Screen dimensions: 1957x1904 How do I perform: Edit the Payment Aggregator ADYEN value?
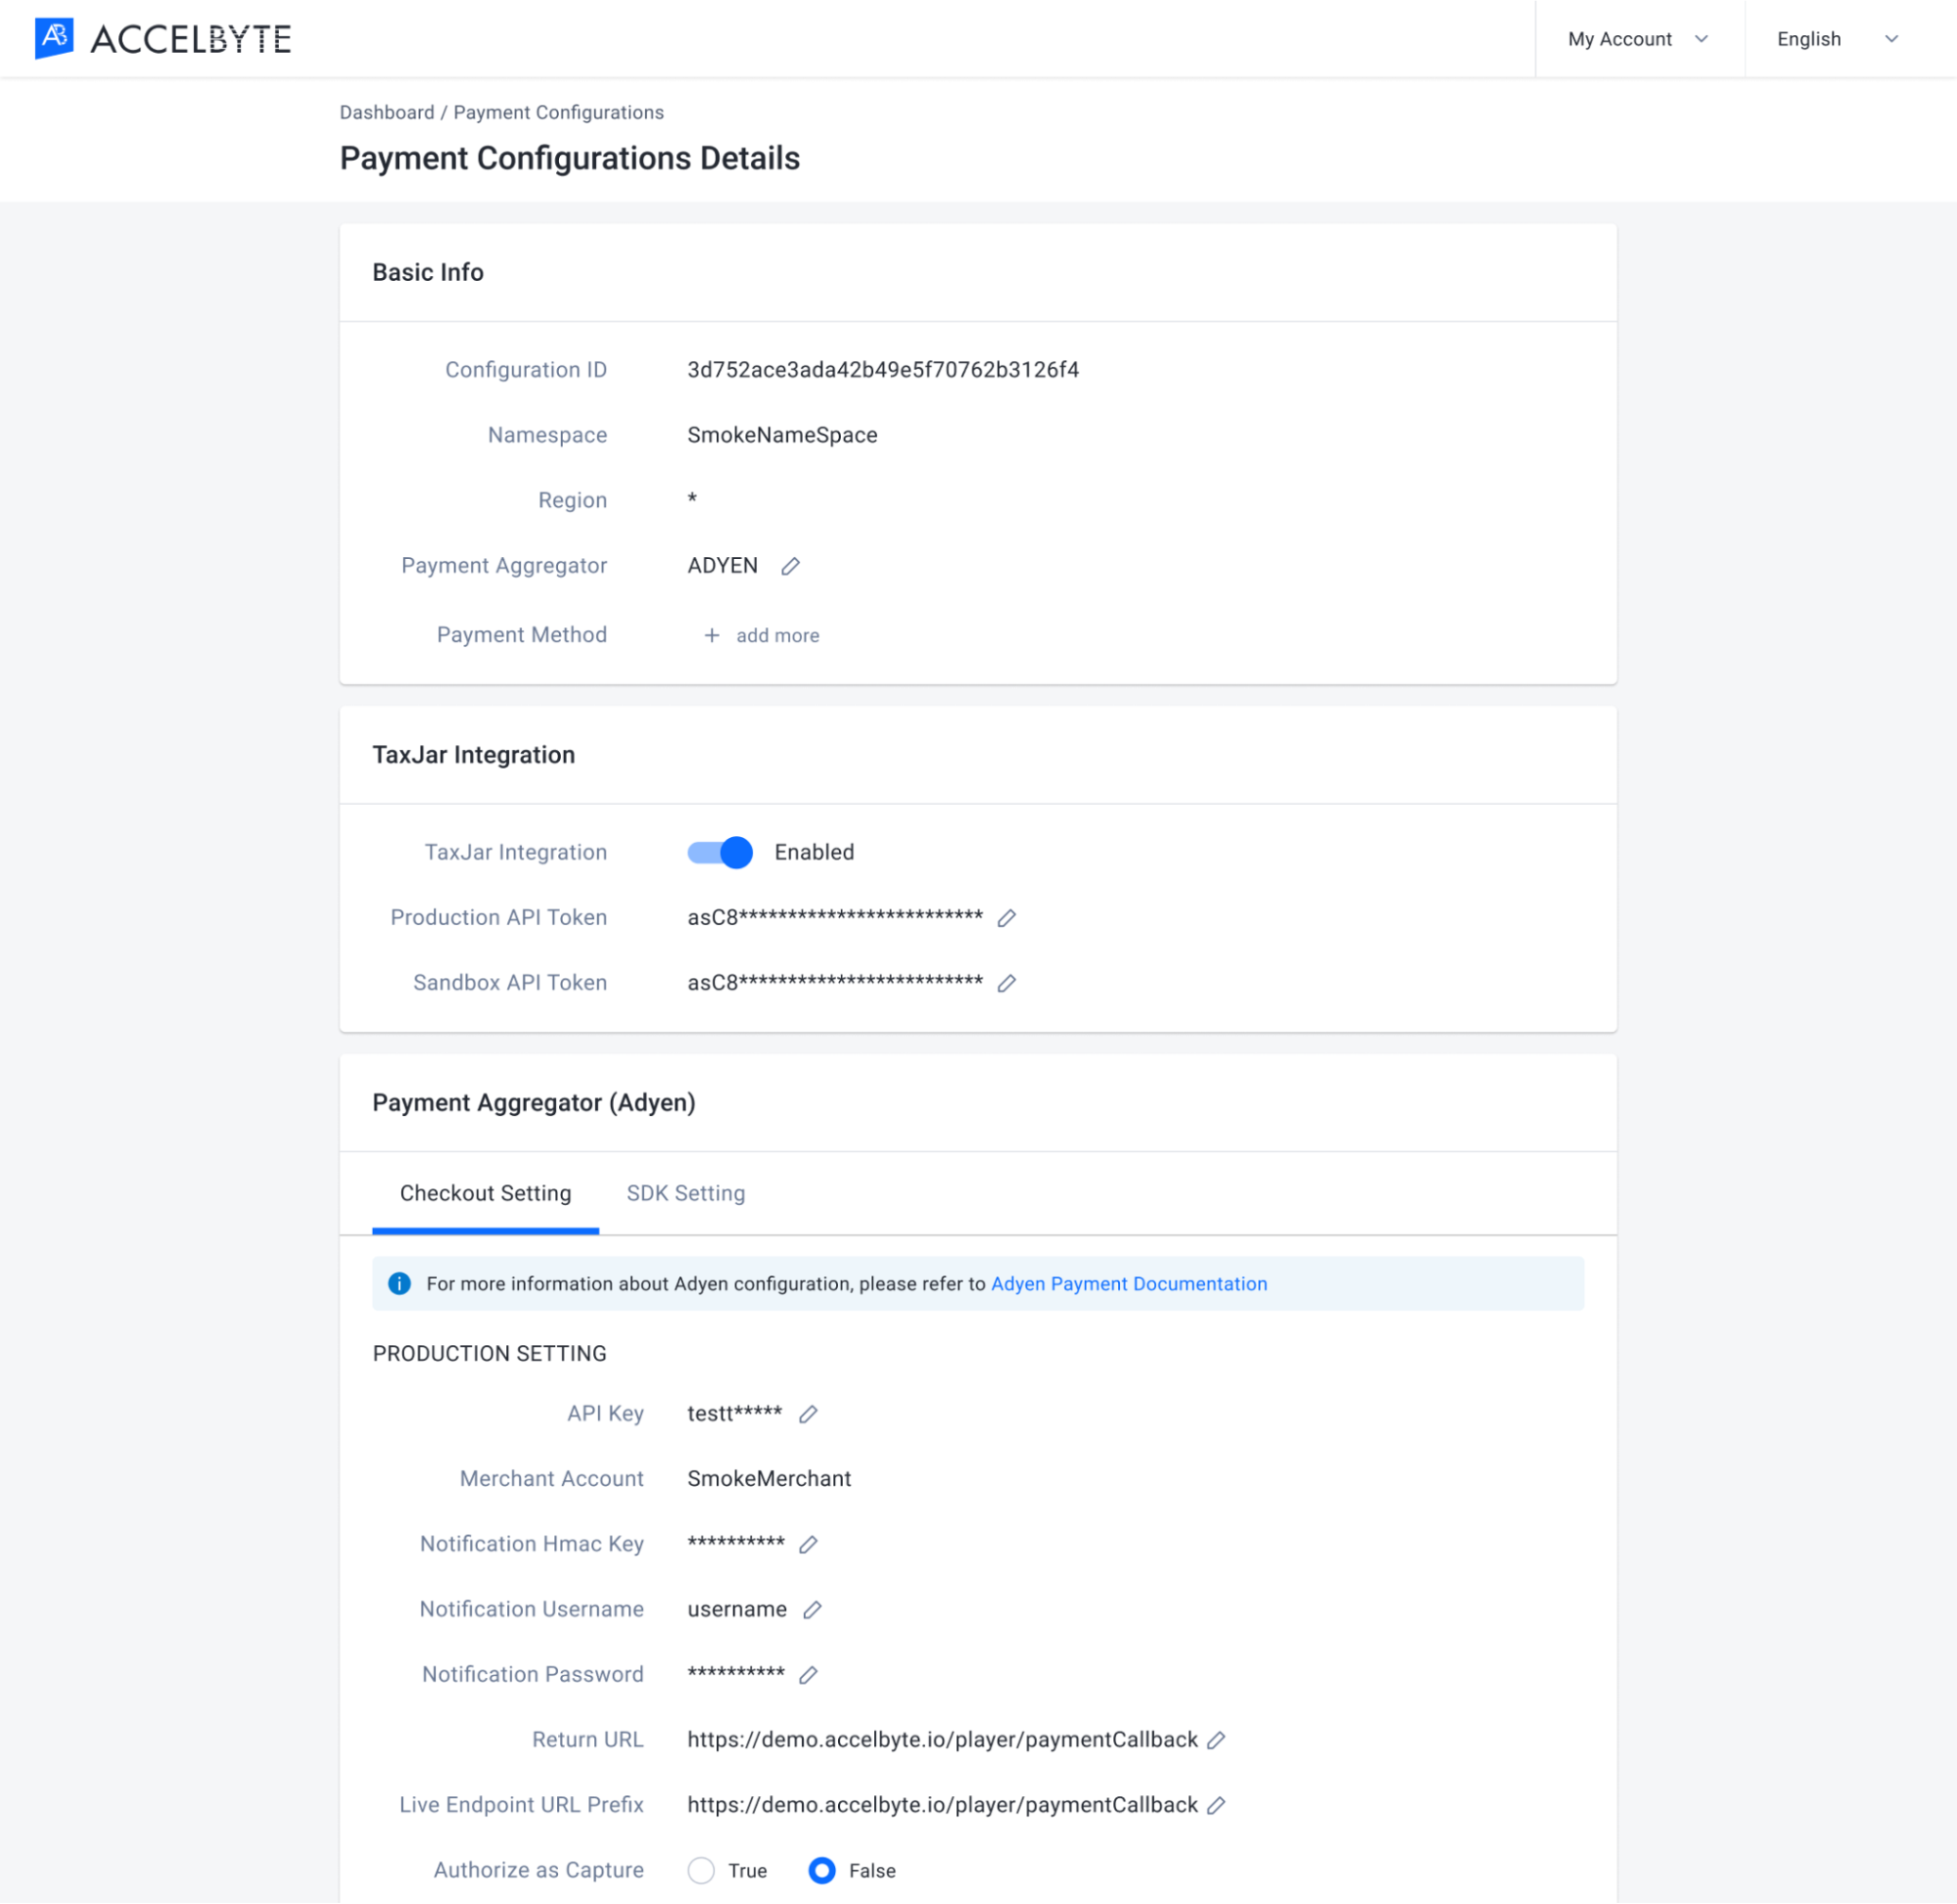click(x=790, y=566)
